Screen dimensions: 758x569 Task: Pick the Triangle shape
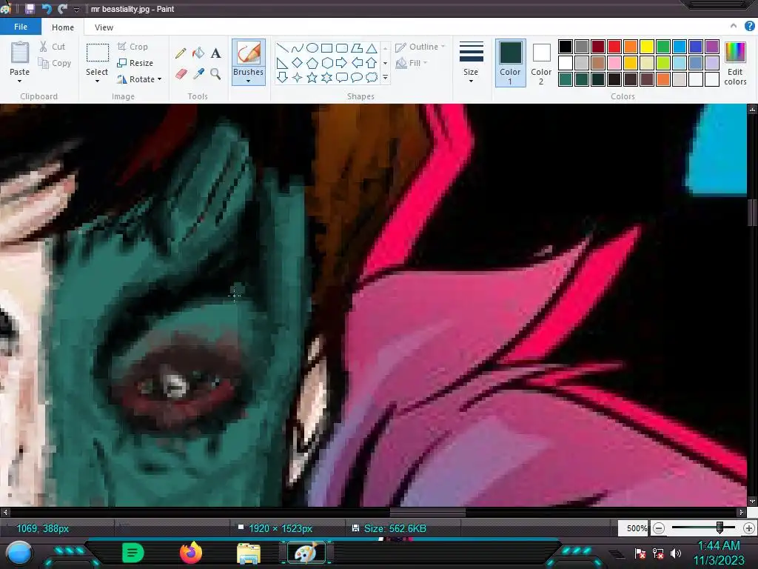(x=372, y=48)
